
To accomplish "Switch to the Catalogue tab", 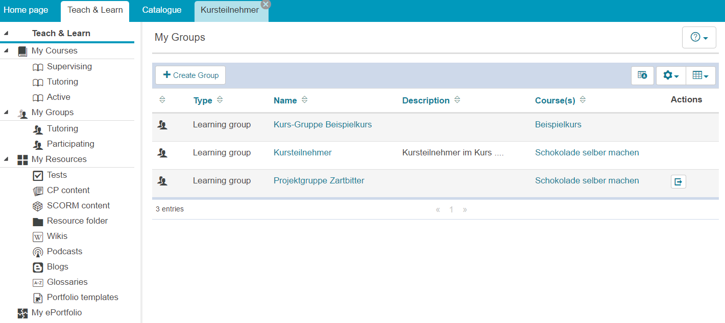I will coord(161,9).
